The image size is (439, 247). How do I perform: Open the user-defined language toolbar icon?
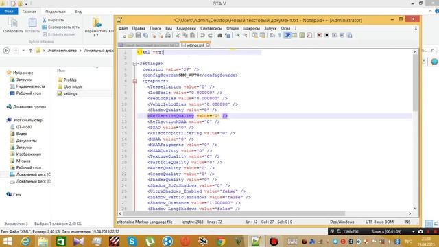coord(294,35)
